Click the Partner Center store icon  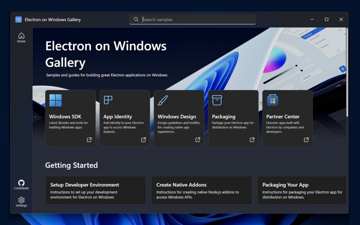click(x=272, y=100)
